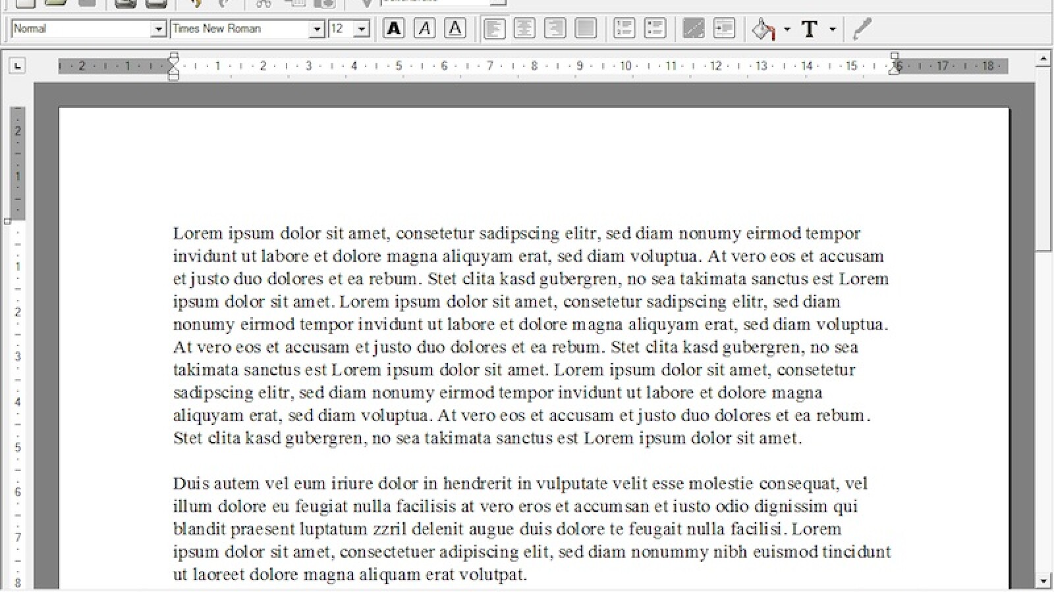Image resolution: width=1054 pixels, height=592 pixels.
Task: Open the Normal paragraph style dropdown
Action: 158,29
